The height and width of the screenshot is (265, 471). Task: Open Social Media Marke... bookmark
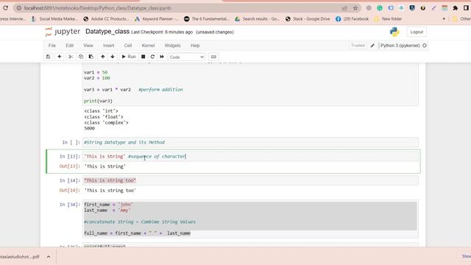54,19
